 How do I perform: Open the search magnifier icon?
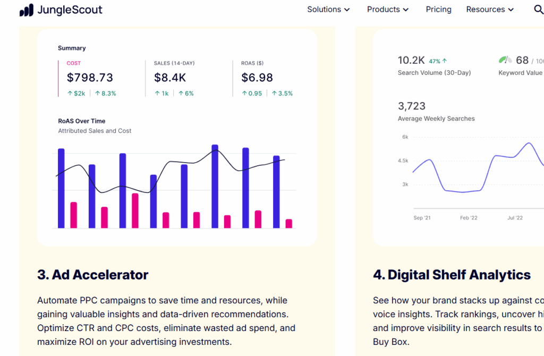538,10
